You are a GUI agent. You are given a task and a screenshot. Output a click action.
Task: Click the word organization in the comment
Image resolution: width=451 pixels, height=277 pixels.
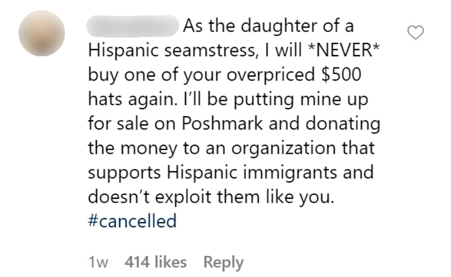pyautogui.click(x=284, y=149)
